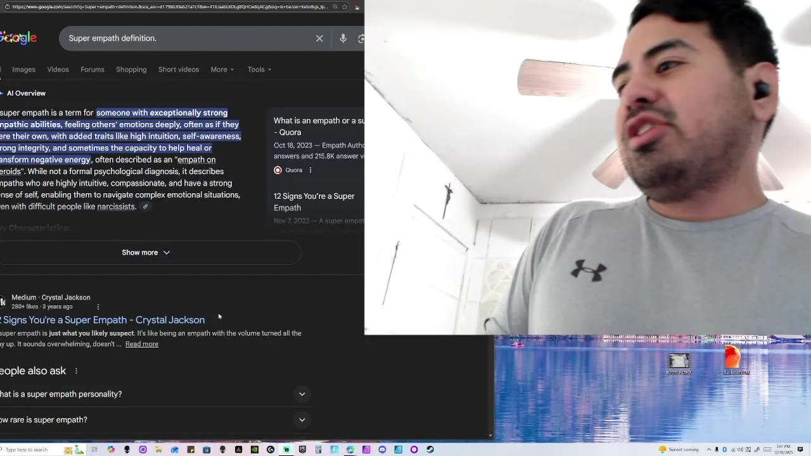Open Quora result three-dot options
This screenshot has width=811, height=456.
click(x=310, y=170)
